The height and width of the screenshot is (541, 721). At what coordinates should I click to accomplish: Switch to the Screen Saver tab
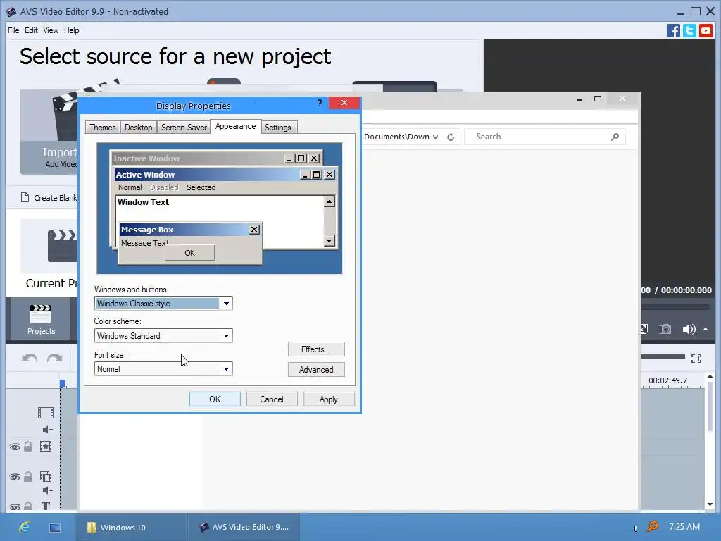point(184,128)
